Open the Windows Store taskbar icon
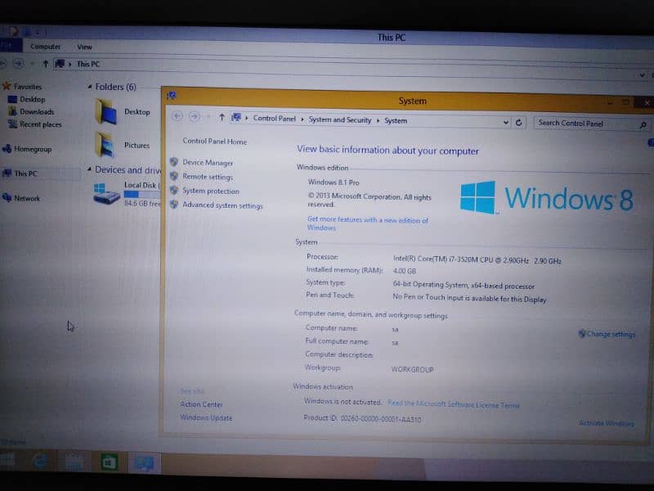This screenshot has height=491, width=654. [108, 463]
